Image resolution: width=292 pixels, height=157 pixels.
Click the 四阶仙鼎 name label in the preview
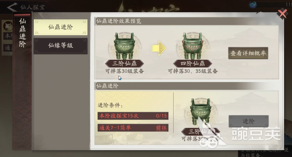point(192,64)
